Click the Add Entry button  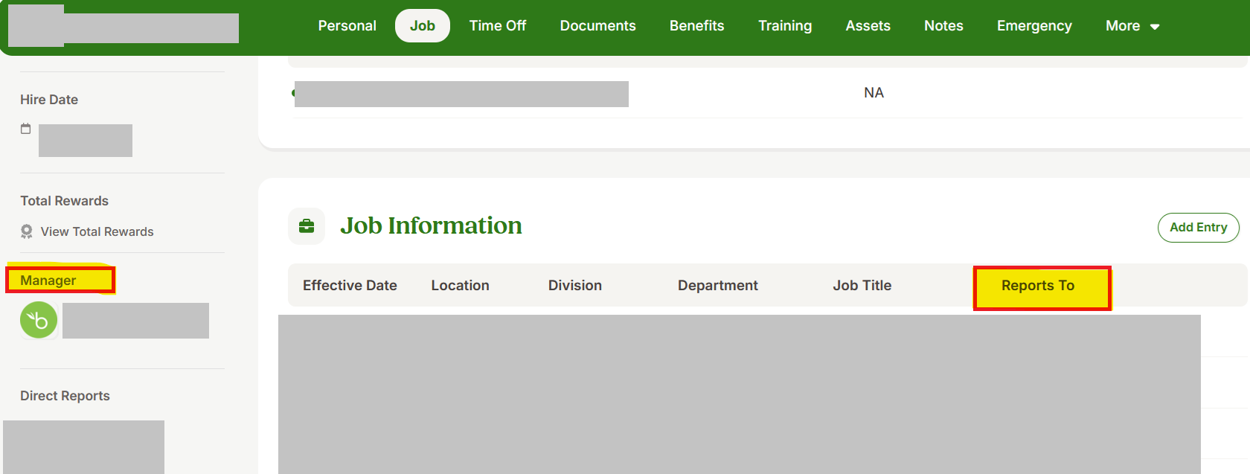coord(1198,228)
